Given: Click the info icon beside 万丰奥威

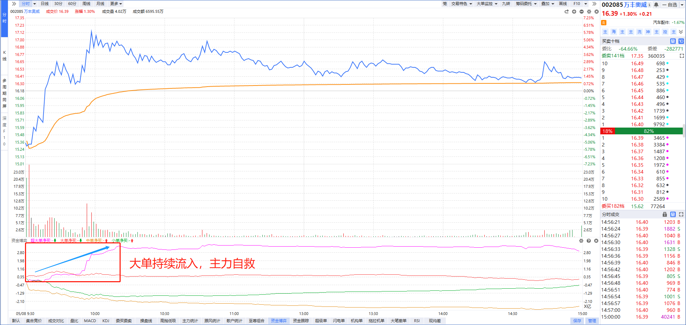Looking at the screenshot, I should coord(649,5).
